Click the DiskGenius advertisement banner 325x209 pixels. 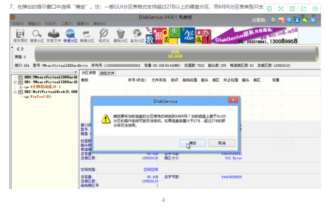tap(222, 35)
